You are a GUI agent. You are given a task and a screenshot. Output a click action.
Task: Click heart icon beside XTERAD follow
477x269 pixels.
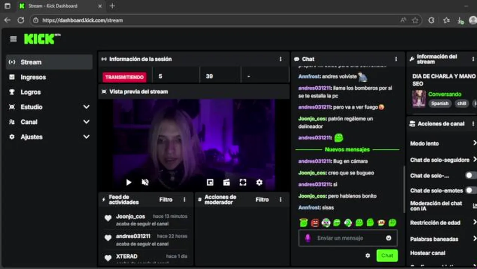click(108, 258)
